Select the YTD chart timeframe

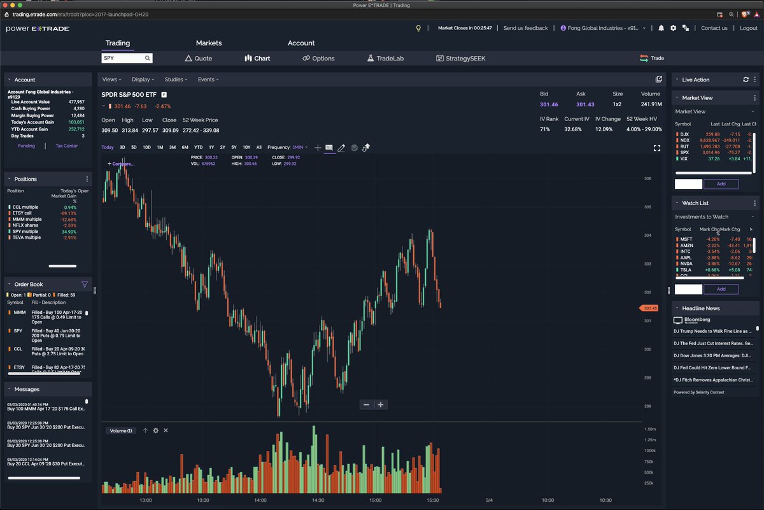(199, 148)
